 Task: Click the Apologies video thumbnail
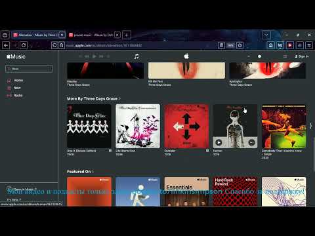267,70
